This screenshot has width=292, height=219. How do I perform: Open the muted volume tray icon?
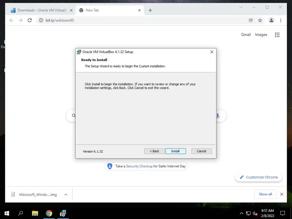tap(255, 213)
